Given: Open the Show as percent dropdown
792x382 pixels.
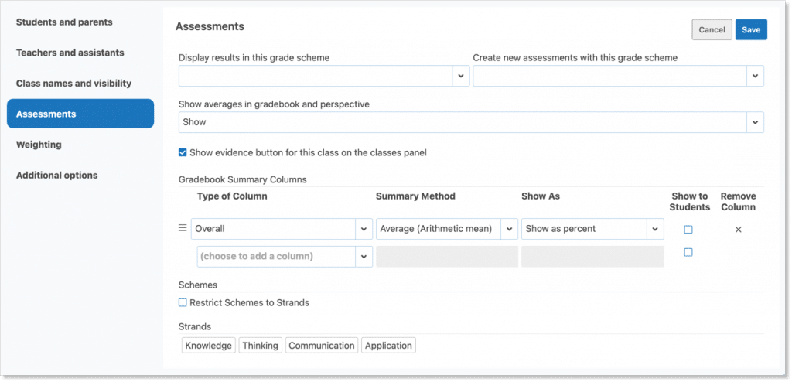Looking at the screenshot, I should click(655, 229).
